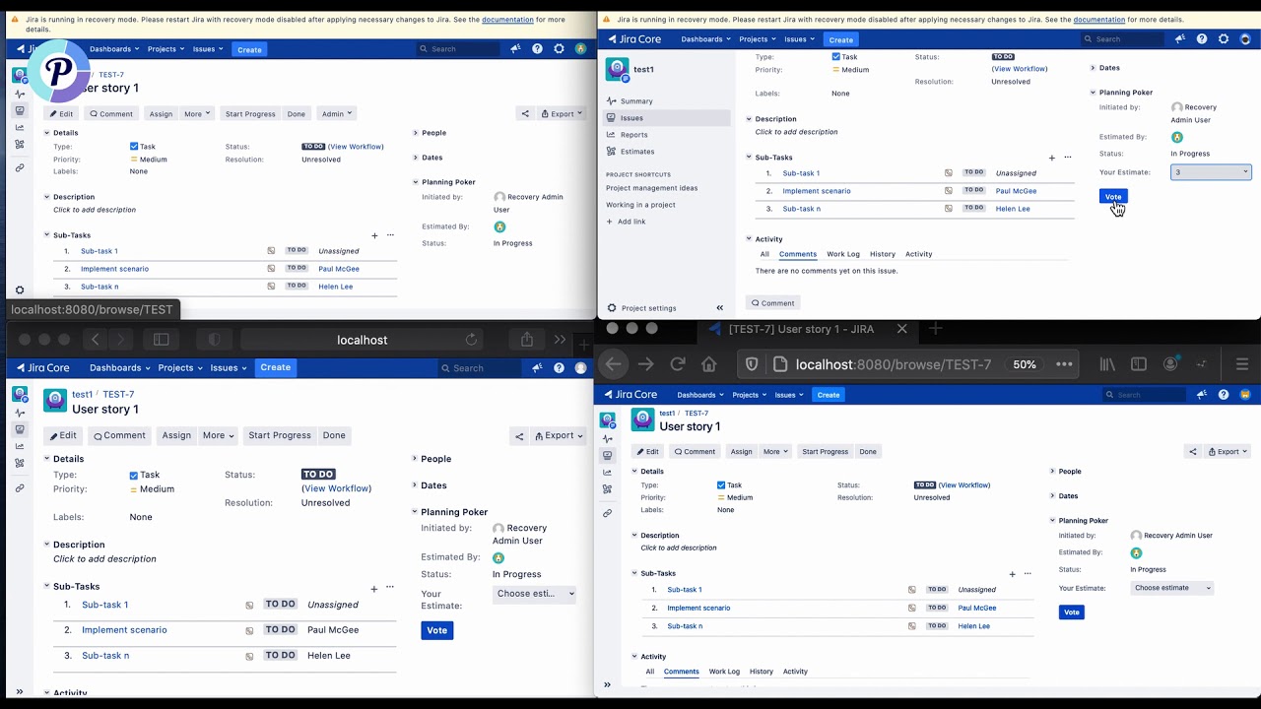Open Choose estimate dropdown in bottom-right window

click(x=1171, y=588)
